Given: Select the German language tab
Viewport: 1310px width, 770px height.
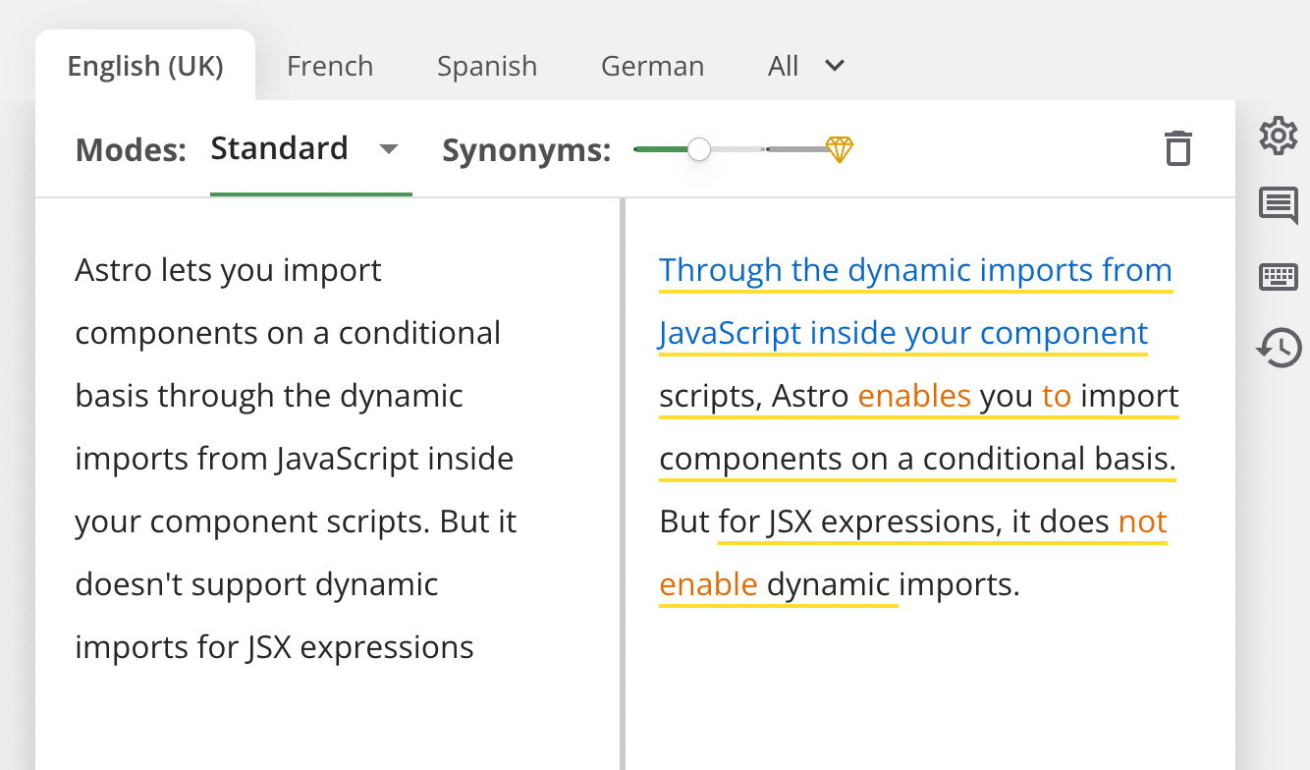Looking at the screenshot, I should point(652,66).
